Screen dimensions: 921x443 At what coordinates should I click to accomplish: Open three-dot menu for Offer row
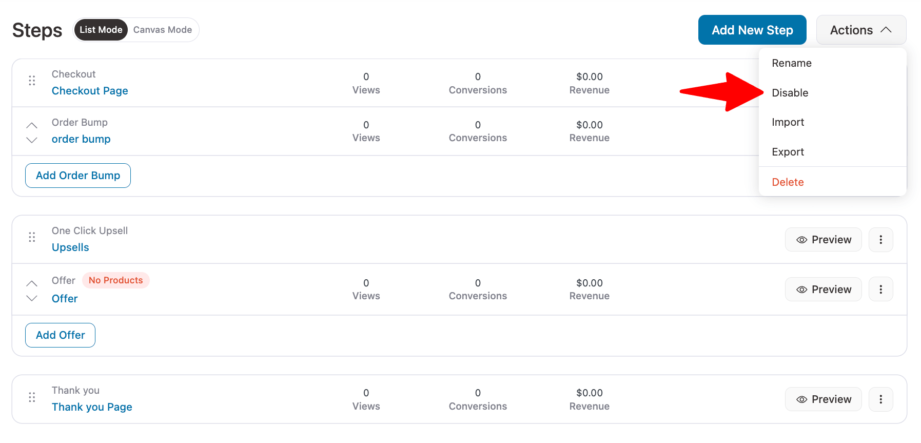[880, 290]
